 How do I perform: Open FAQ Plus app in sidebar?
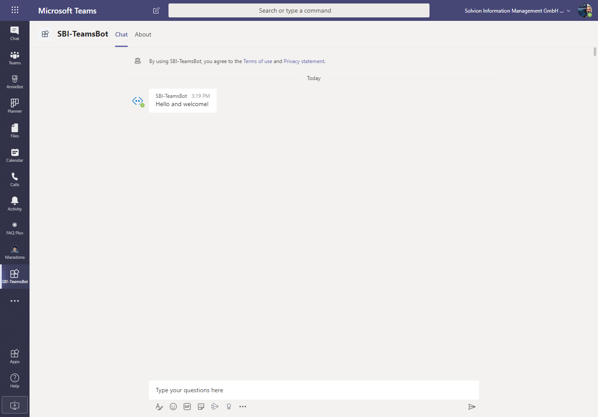pos(15,228)
